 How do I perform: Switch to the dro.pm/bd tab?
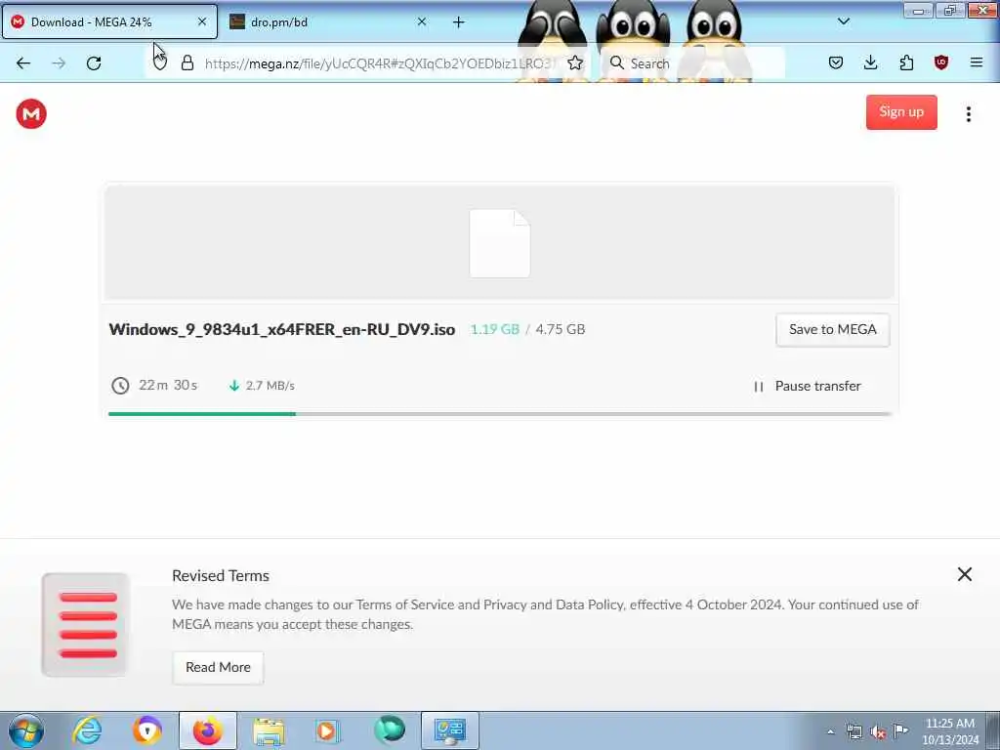[328, 21]
